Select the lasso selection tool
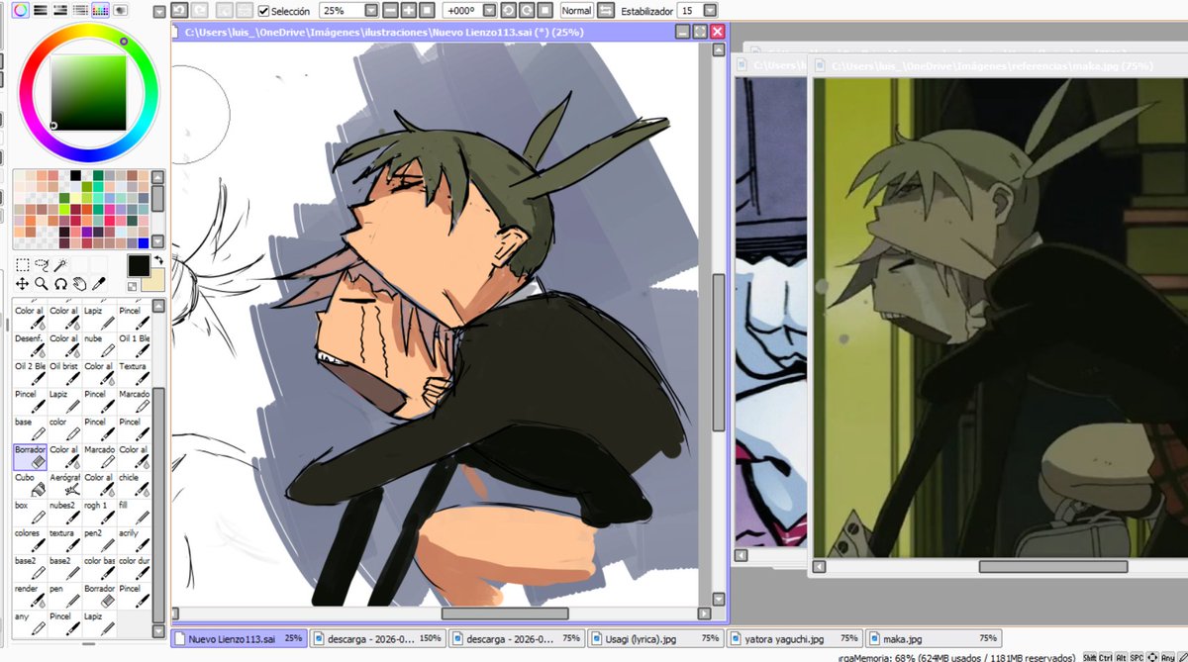The height and width of the screenshot is (662, 1188). (42, 265)
